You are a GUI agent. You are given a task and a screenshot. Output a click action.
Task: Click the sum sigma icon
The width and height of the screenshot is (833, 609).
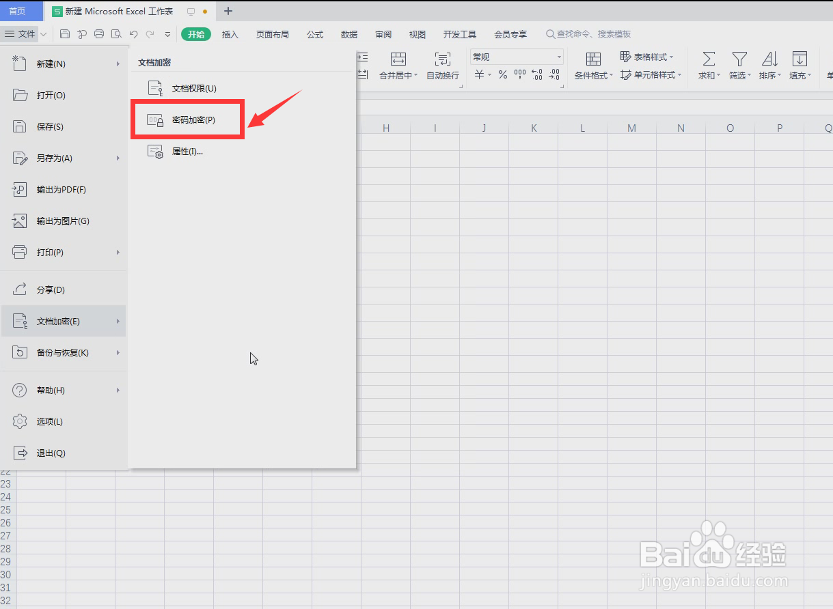tap(709, 59)
